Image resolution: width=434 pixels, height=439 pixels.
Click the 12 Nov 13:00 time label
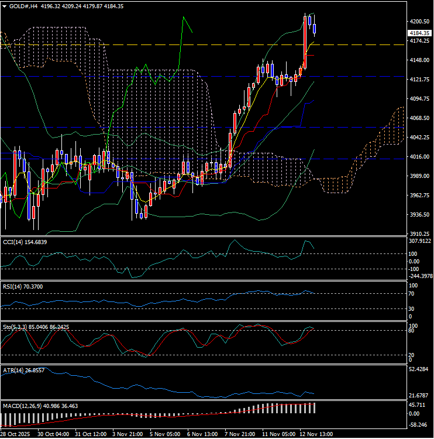(316, 435)
